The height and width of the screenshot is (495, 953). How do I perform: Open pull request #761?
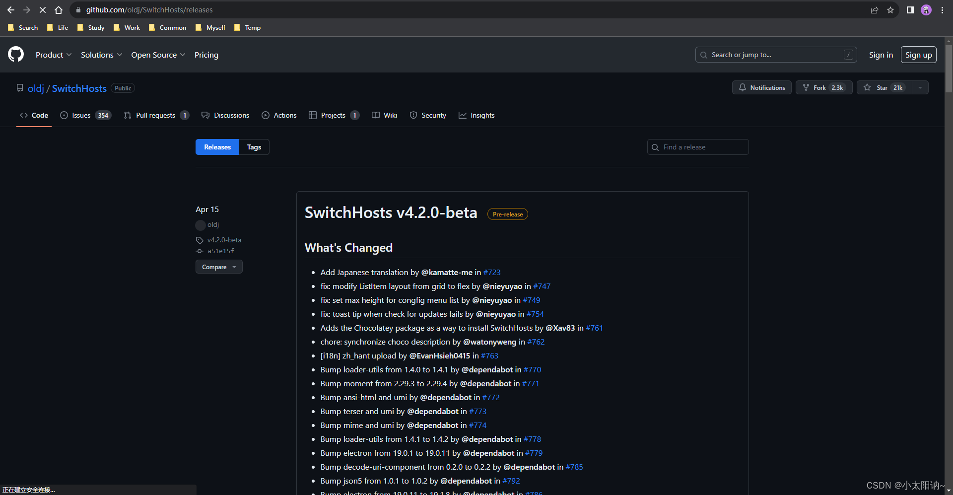594,328
